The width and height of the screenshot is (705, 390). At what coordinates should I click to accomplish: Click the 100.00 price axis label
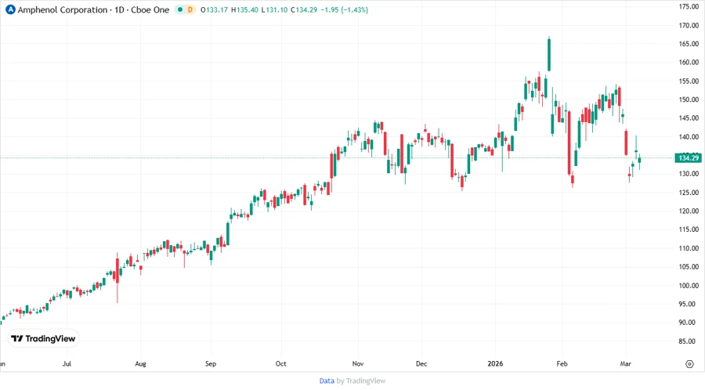689,285
